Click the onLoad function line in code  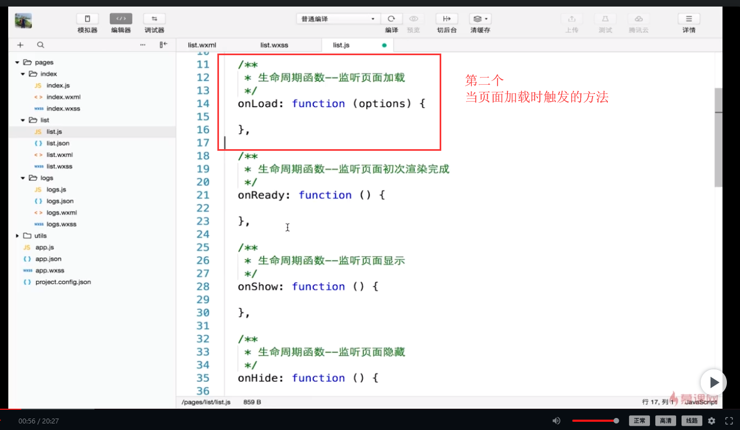click(331, 103)
